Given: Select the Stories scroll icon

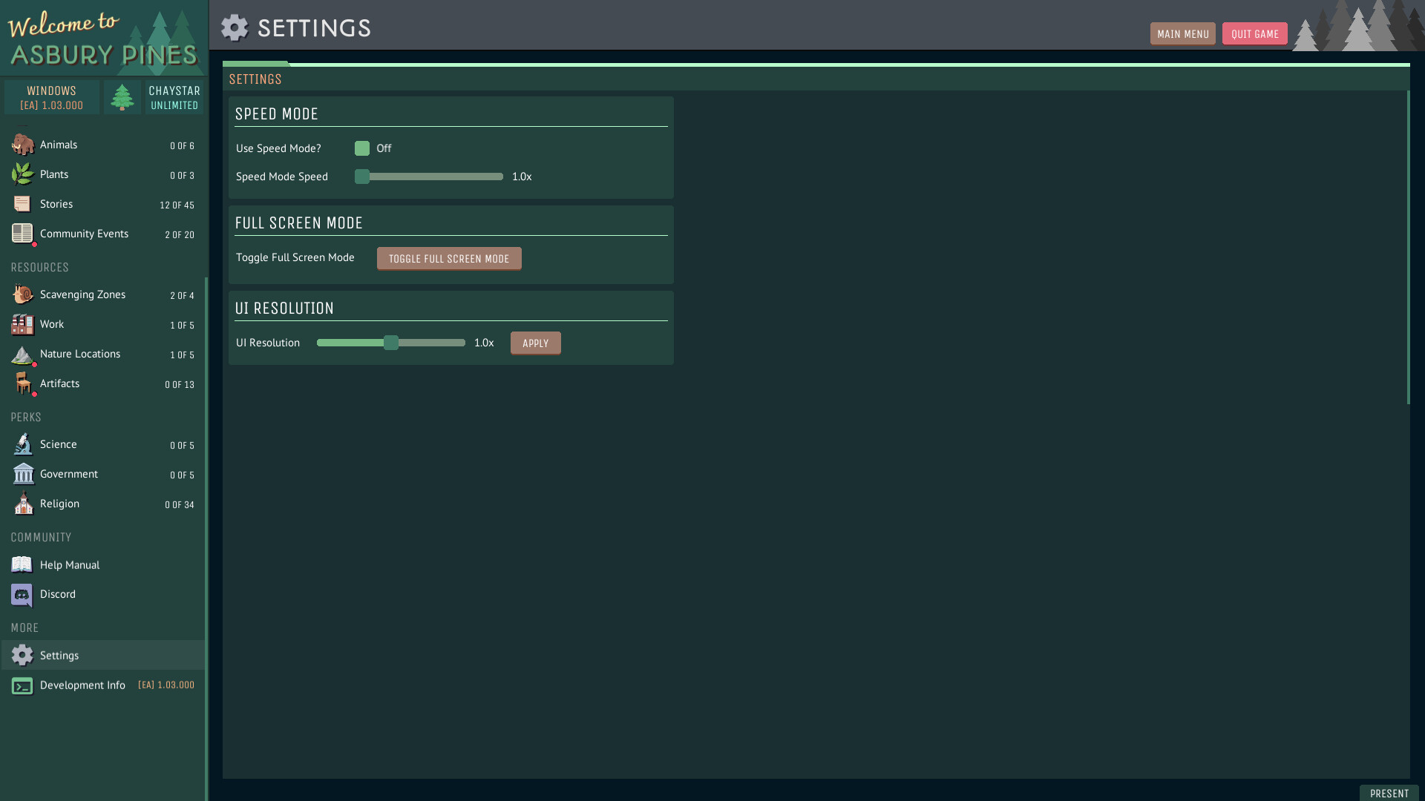Looking at the screenshot, I should [x=22, y=204].
